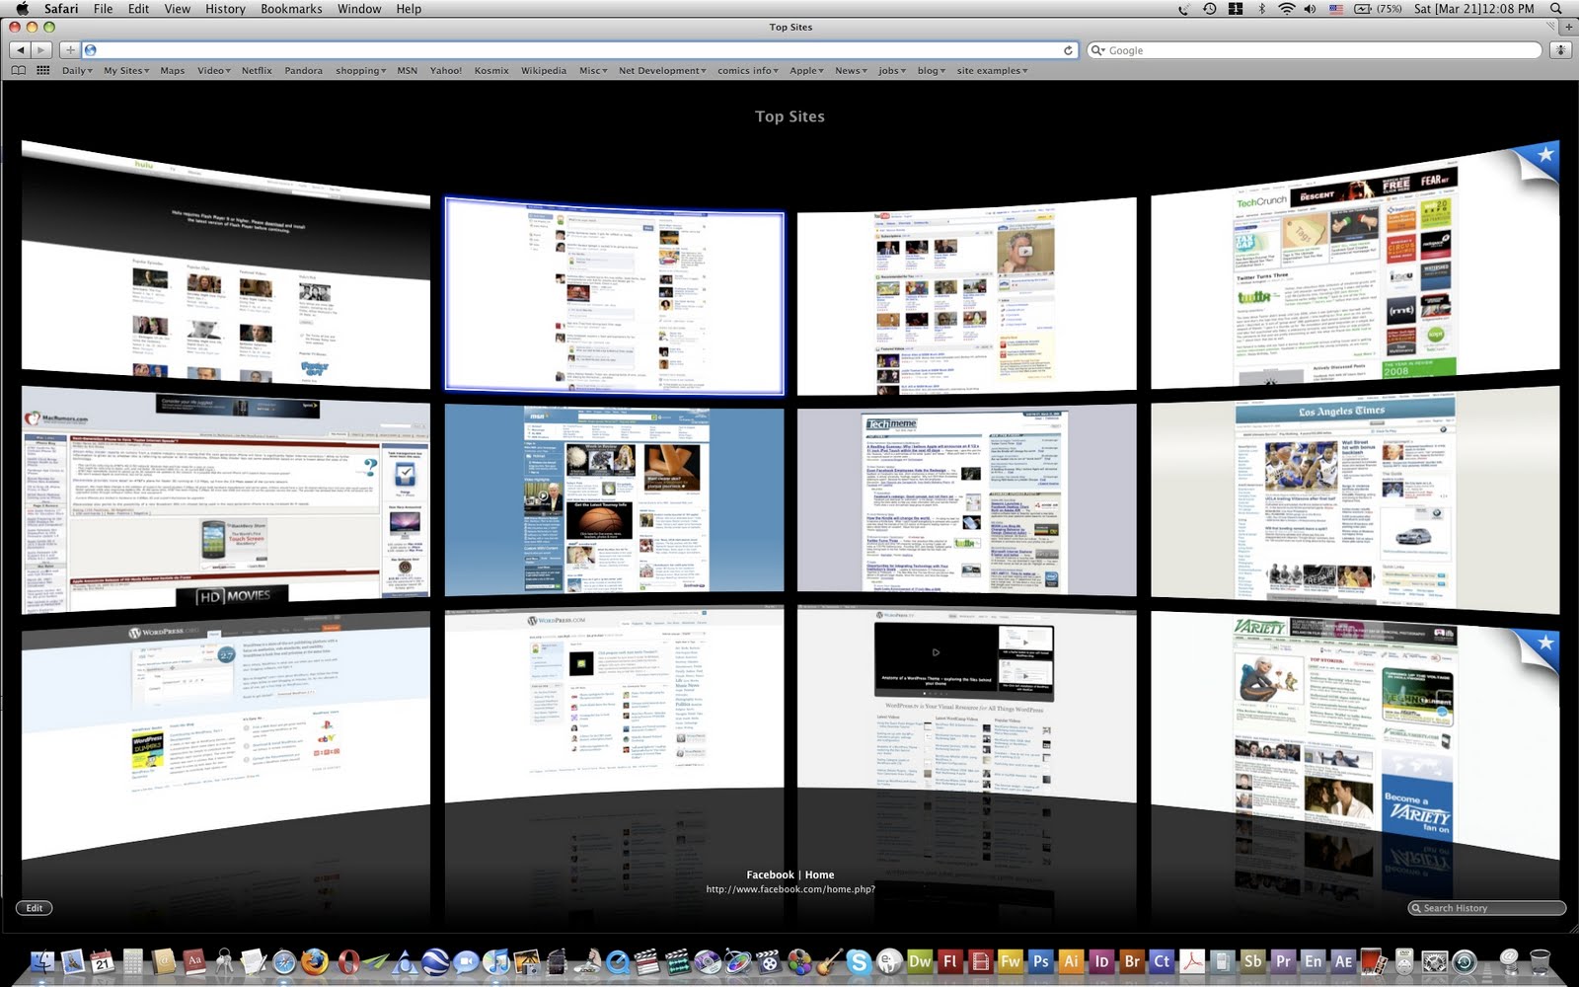Viewport: 1579px width, 987px height.
Task: Click the reload icon in the address bar
Action: click(1069, 50)
